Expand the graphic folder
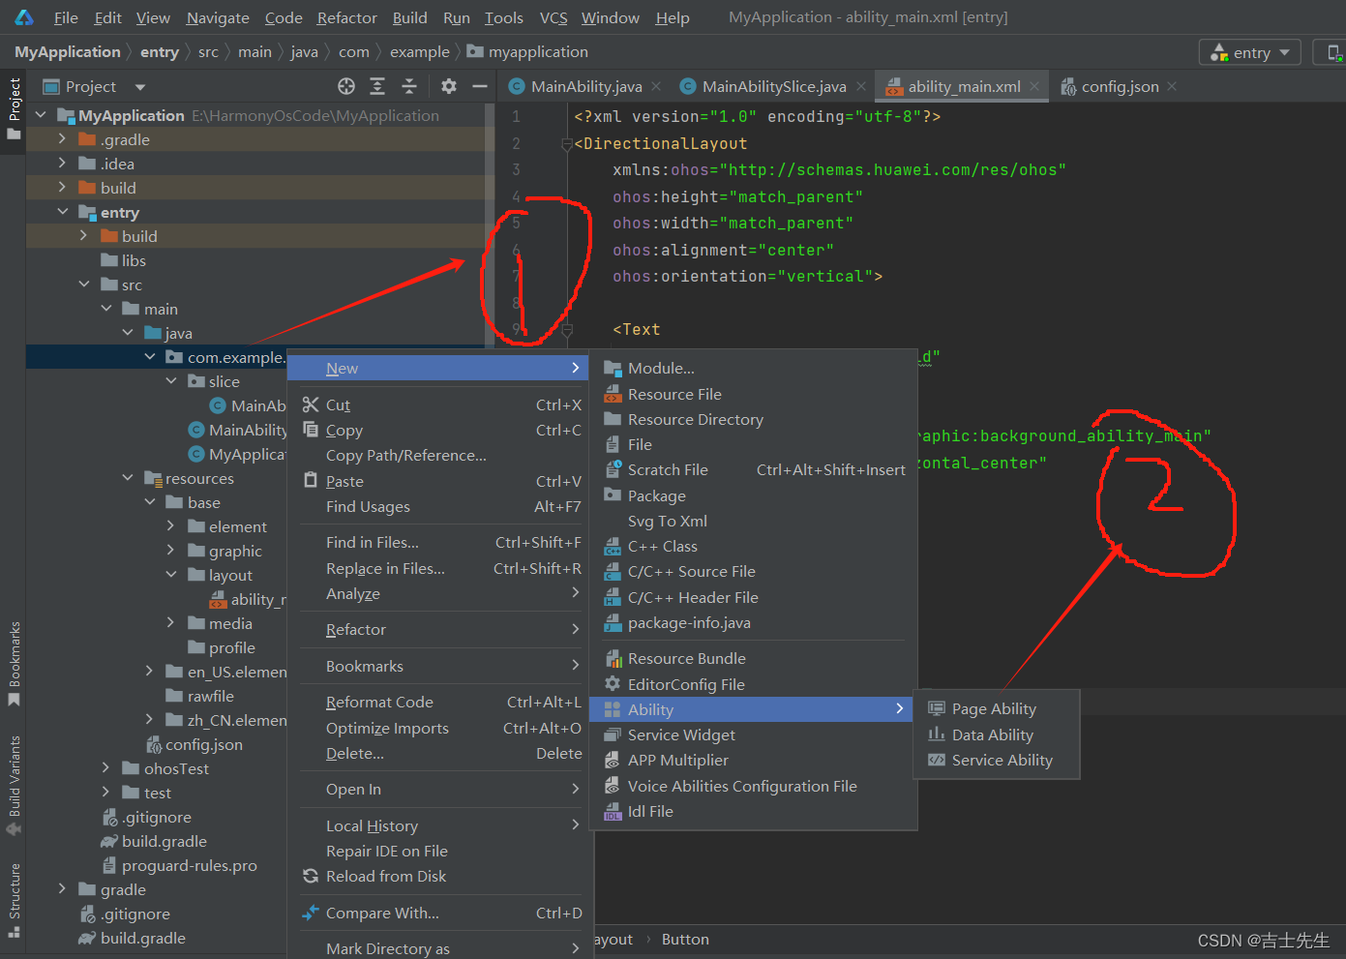The image size is (1346, 959). click(171, 550)
